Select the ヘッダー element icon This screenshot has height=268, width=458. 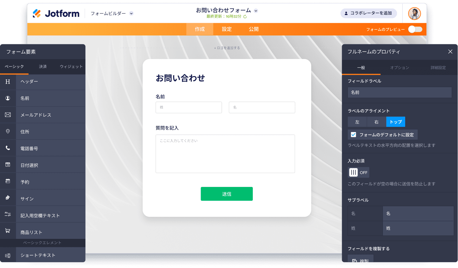[8, 82]
